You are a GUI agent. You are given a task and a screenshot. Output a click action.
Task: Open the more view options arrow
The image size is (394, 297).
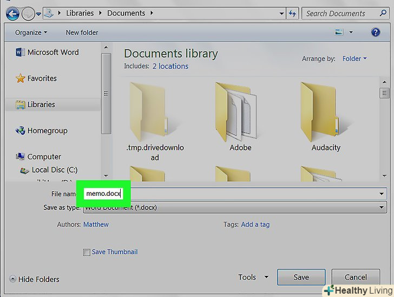pyautogui.click(x=351, y=32)
